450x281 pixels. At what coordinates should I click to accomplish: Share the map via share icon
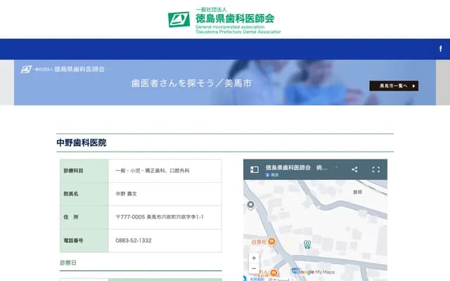pos(354,169)
